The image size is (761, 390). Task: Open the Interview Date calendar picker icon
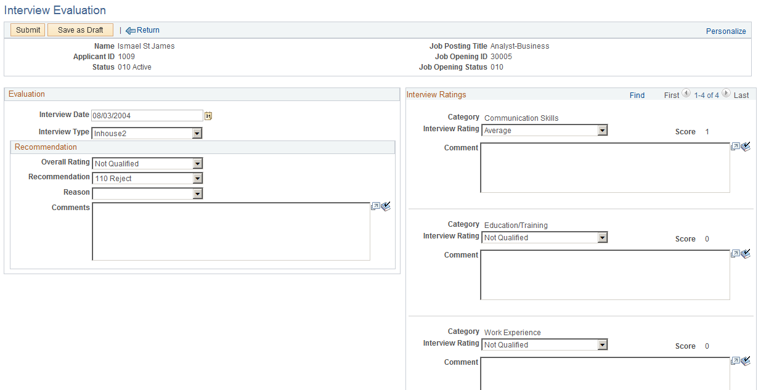208,115
